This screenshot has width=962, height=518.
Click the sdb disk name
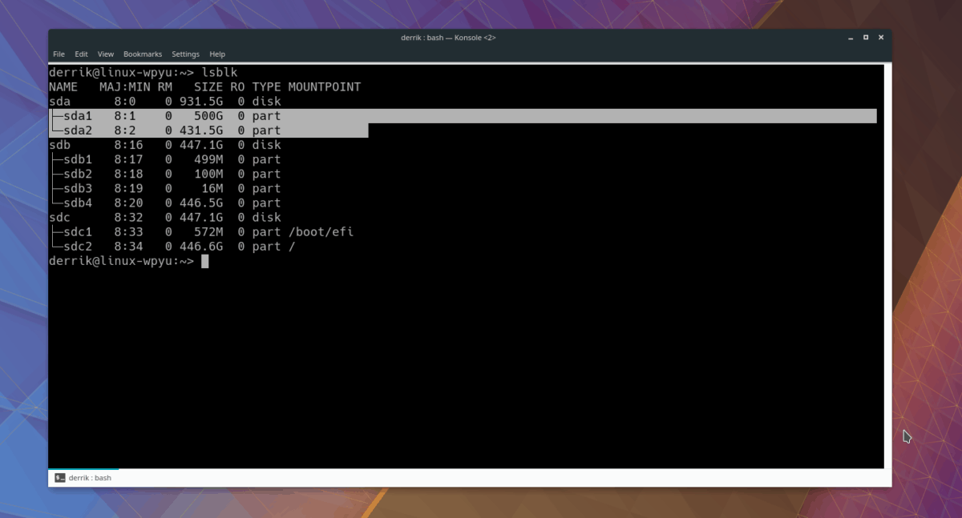(x=60, y=145)
